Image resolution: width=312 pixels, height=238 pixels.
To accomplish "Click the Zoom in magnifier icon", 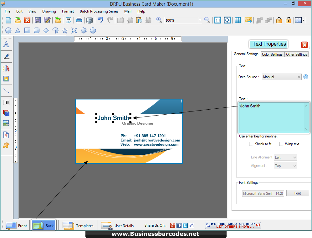I will tap(159, 20).
